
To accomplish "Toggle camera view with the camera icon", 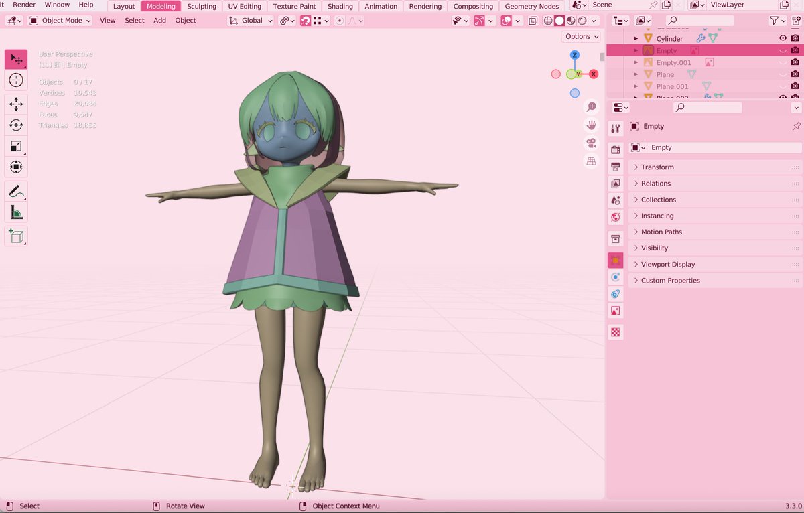I will pos(591,143).
